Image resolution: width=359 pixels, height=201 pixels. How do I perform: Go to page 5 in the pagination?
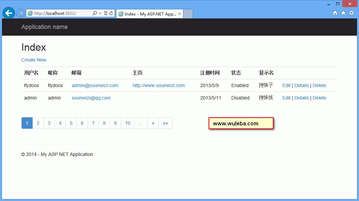pos(71,123)
